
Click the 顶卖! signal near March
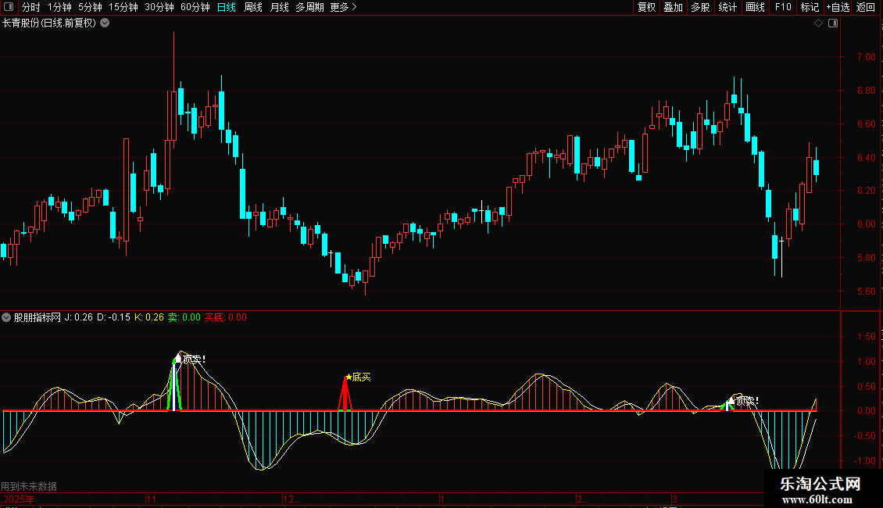[744, 401]
